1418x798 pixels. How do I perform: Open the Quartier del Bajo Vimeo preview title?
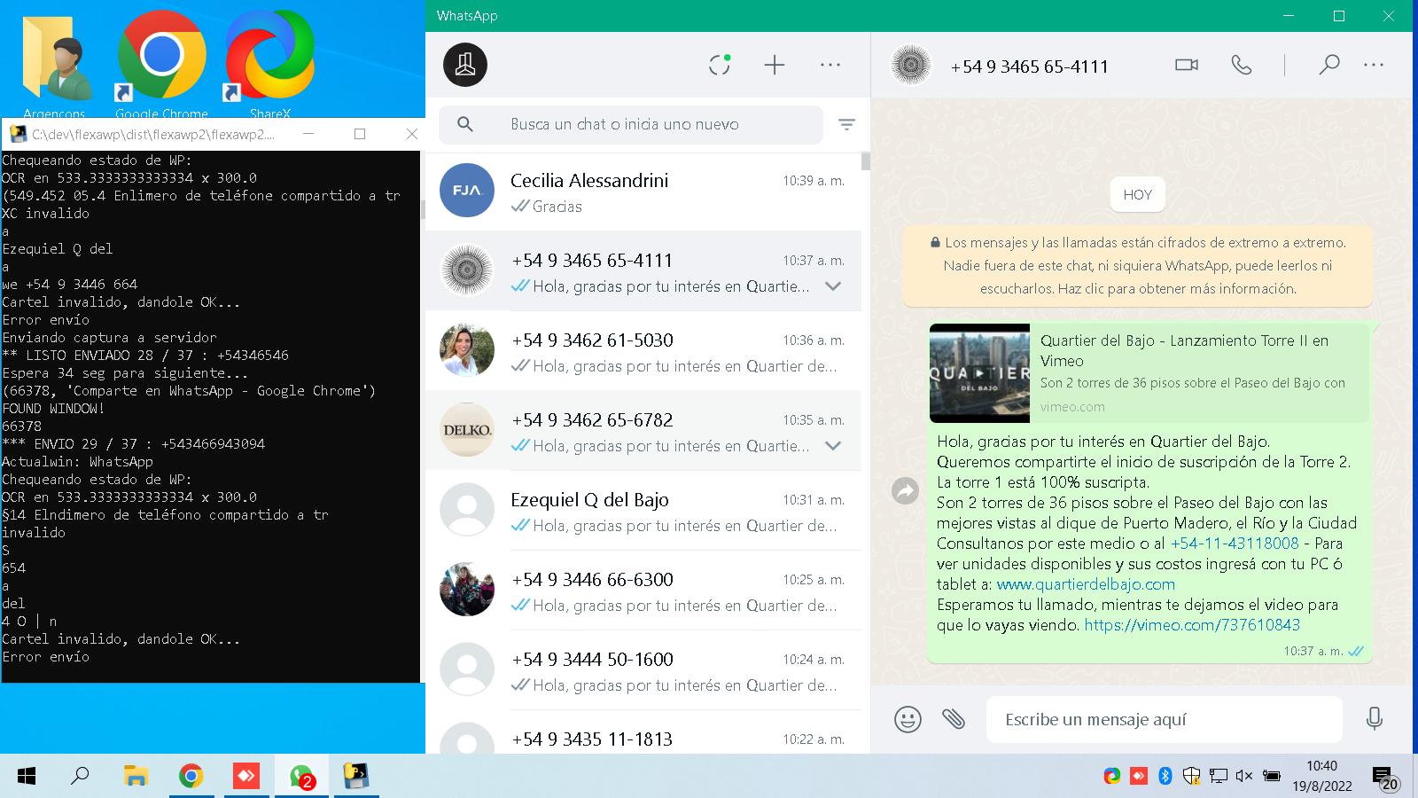[1184, 350]
